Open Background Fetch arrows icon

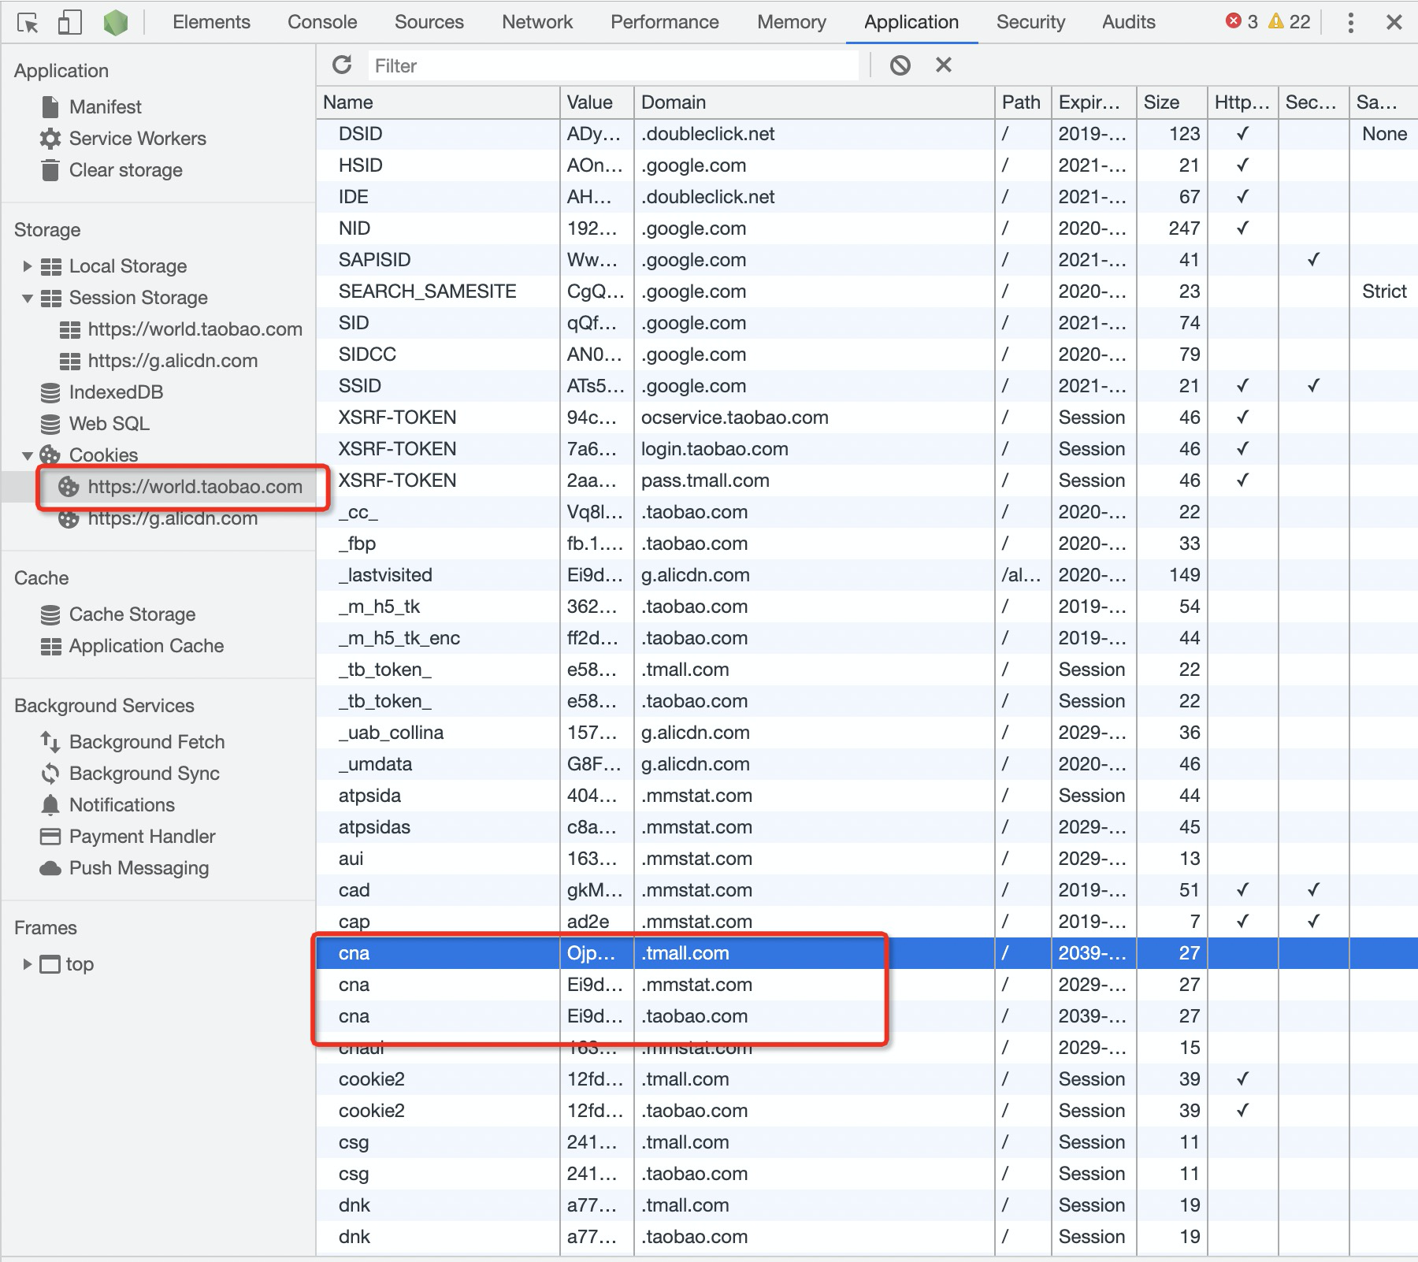point(50,742)
